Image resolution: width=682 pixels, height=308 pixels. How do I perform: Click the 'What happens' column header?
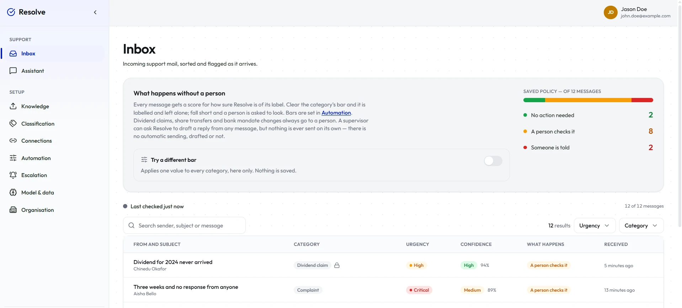pyautogui.click(x=545, y=244)
